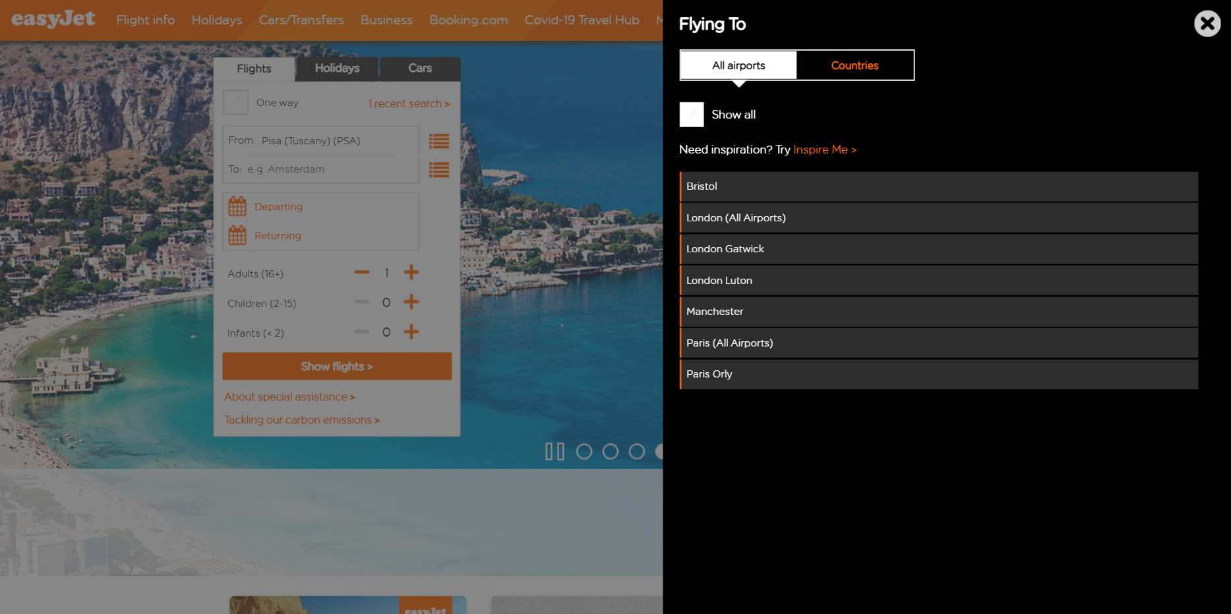Open the Flight info menu
Screen dimensions: 1231x614
146,20
